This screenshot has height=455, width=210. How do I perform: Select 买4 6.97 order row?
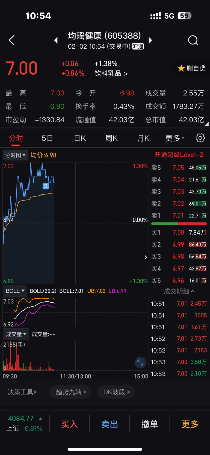coord(179,269)
